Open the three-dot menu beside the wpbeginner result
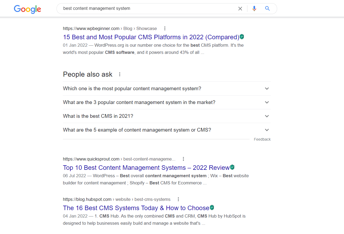The width and height of the screenshot is (344, 234). [x=165, y=28]
